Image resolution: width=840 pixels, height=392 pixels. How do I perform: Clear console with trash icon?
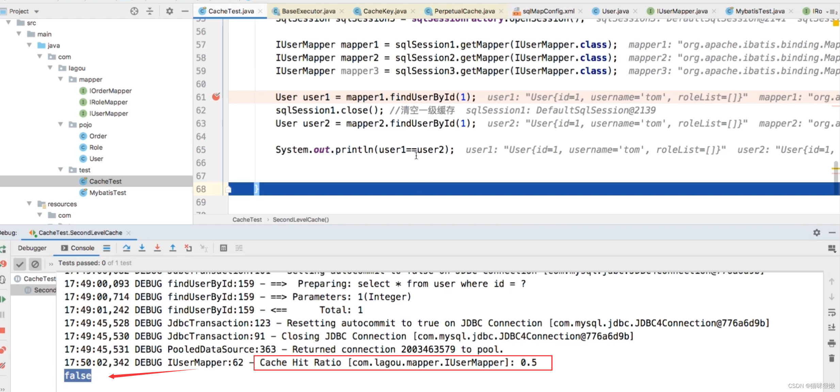[x=832, y=358]
